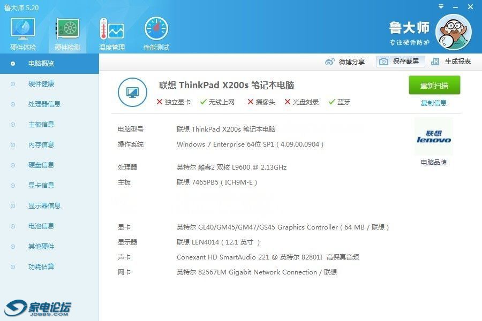Click the 复制信息 copy info link
Screen dimensions: 482x321
click(434, 103)
